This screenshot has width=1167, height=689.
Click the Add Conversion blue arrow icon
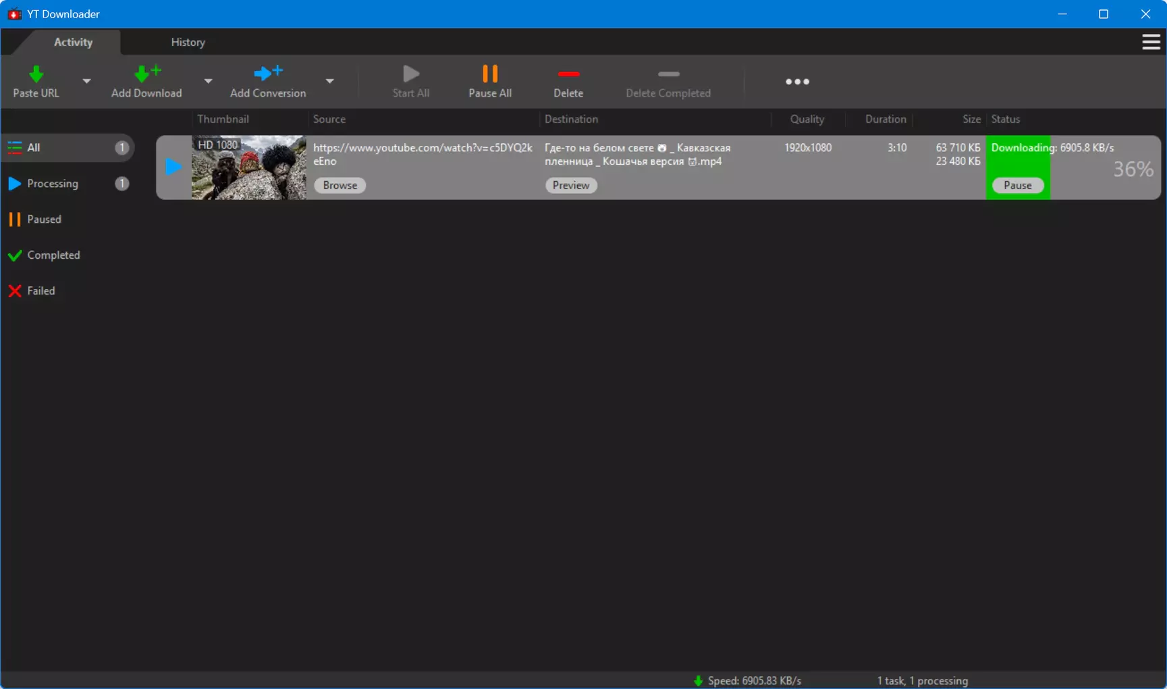[x=268, y=73]
